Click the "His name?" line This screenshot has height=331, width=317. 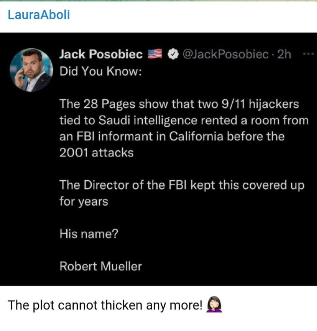click(89, 234)
